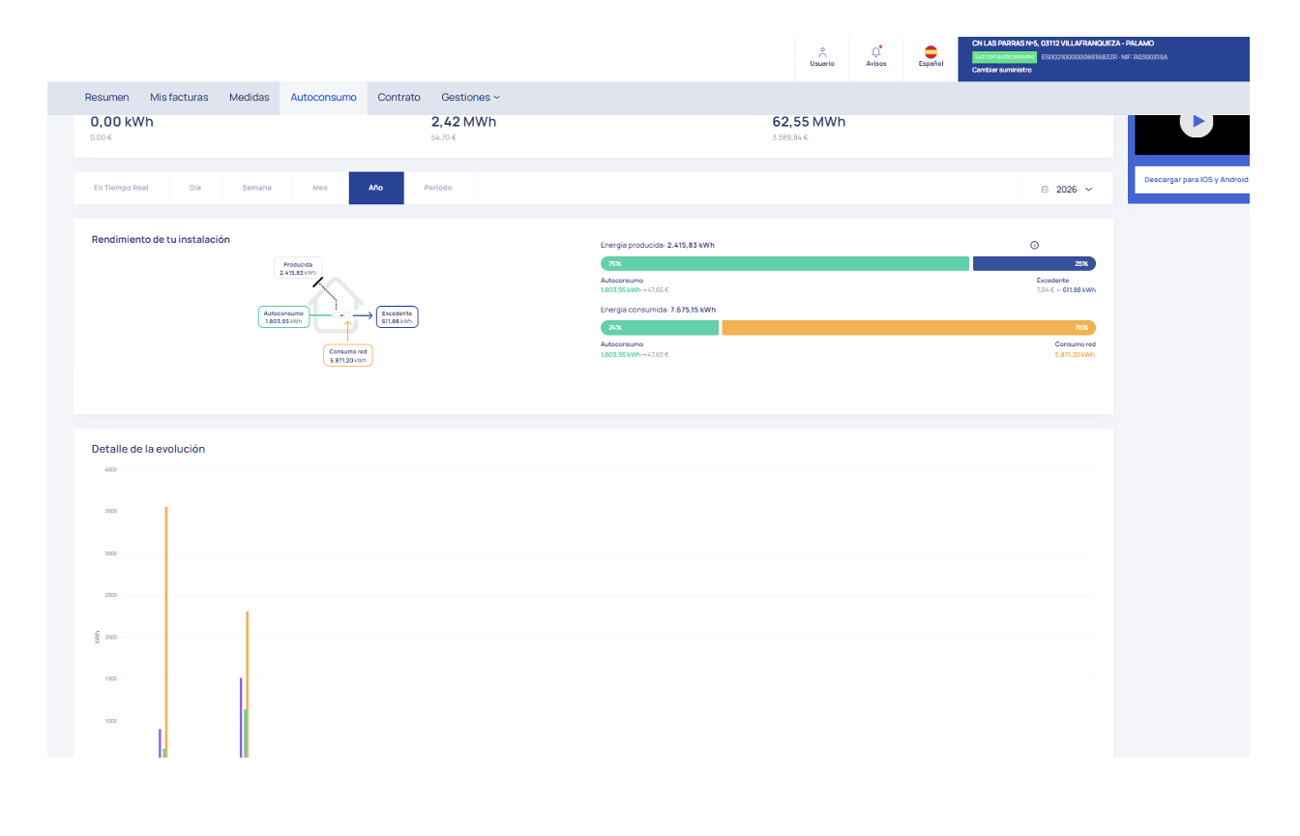Click the Producida label box in the diagram
The height and width of the screenshot is (836, 1300).
tap(298, 269)
